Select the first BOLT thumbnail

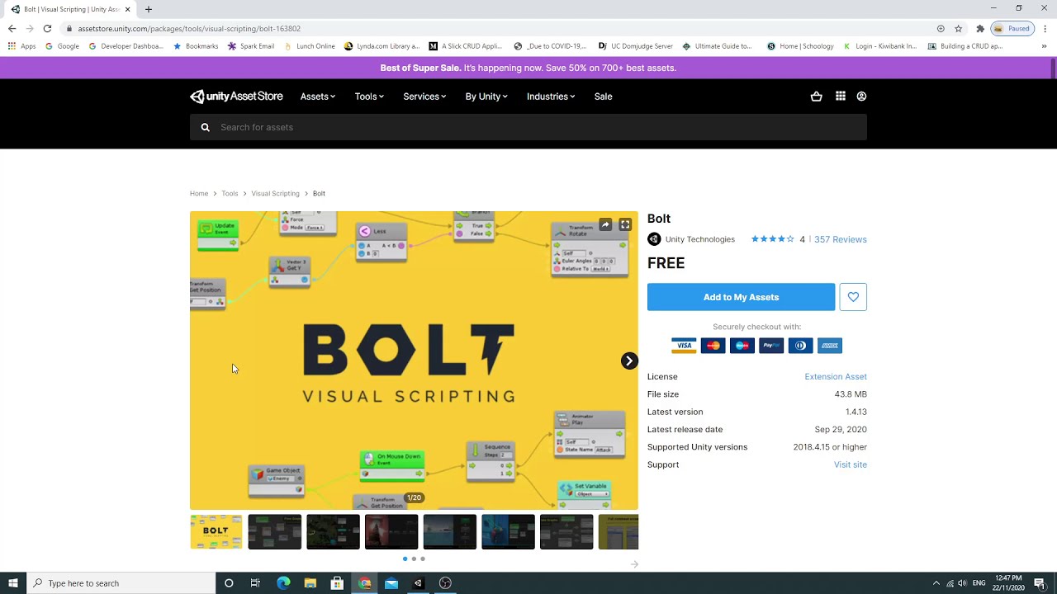tap(216, 532)
